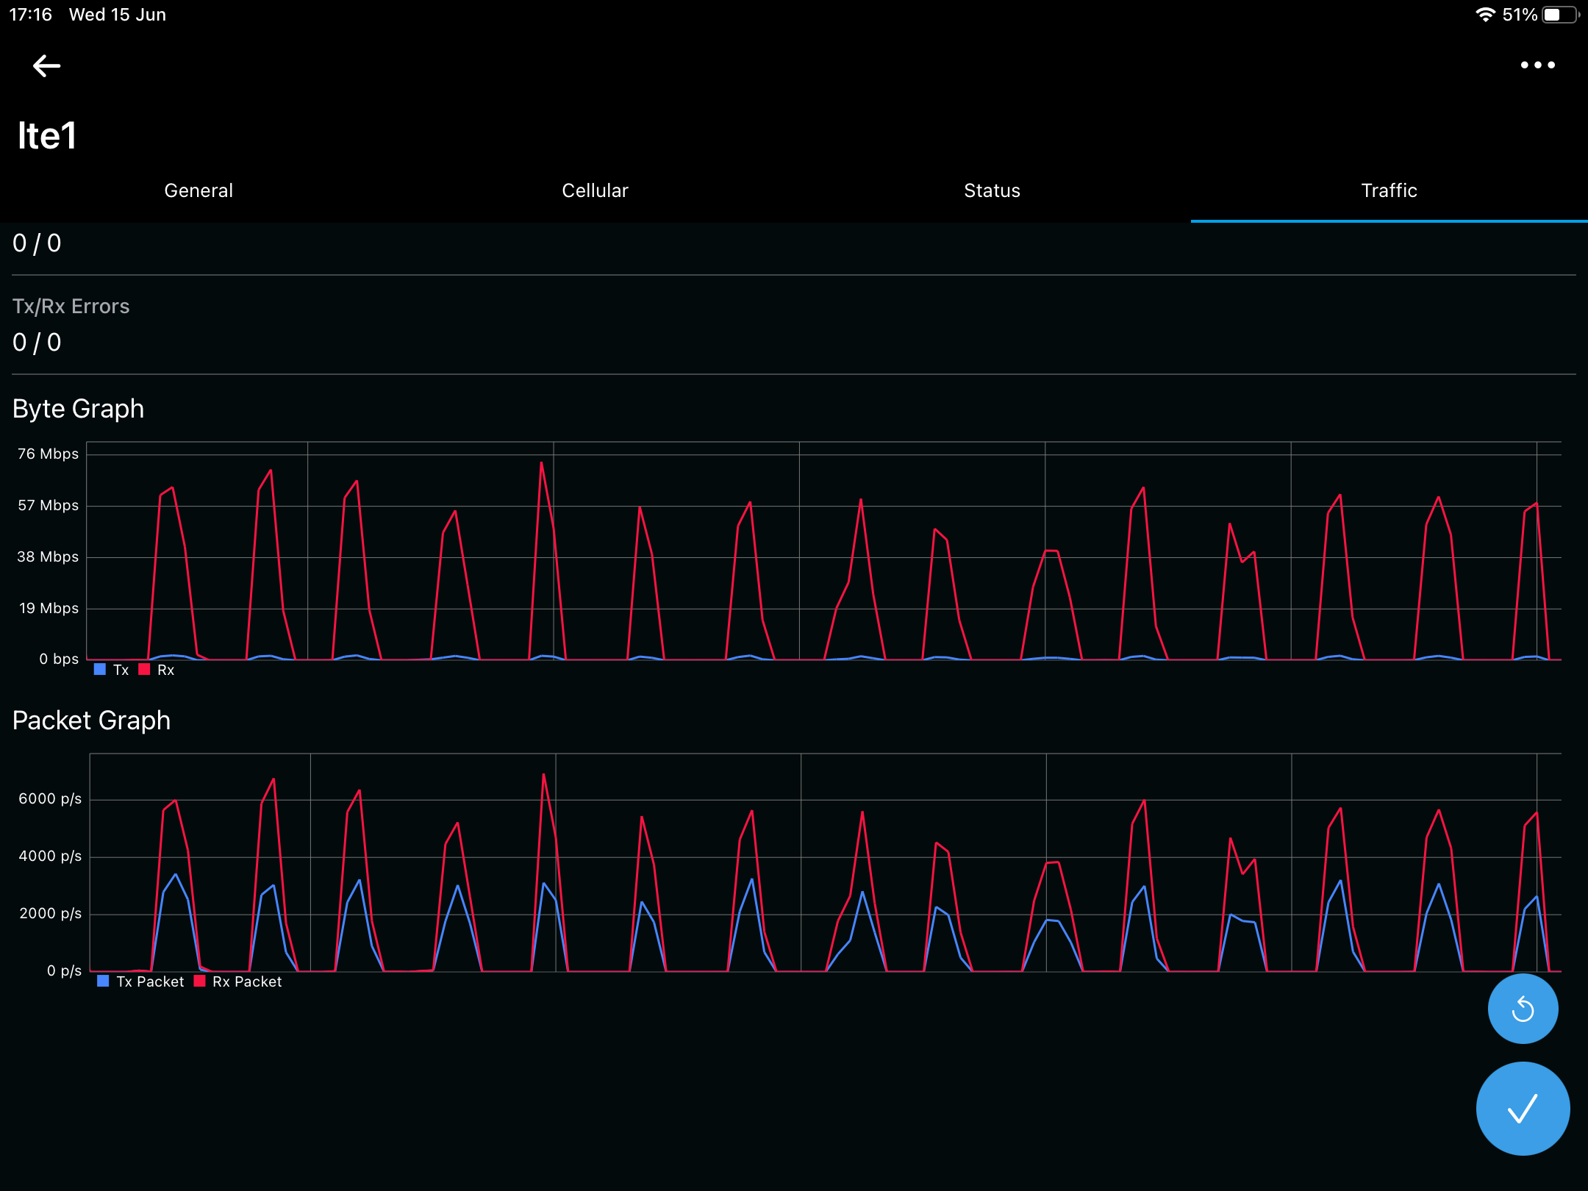Image resolution: width=1588 pixels, height=1191 pixels.
Task: Tap the blue Tx legend swatch in Byte Graph
Action: coord(100,670)
